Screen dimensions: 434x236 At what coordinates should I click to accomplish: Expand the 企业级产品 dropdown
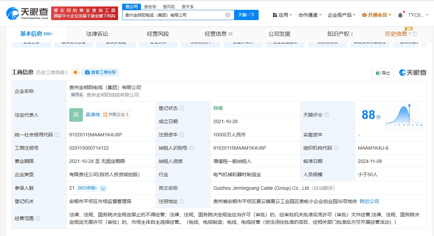(342, 15)
